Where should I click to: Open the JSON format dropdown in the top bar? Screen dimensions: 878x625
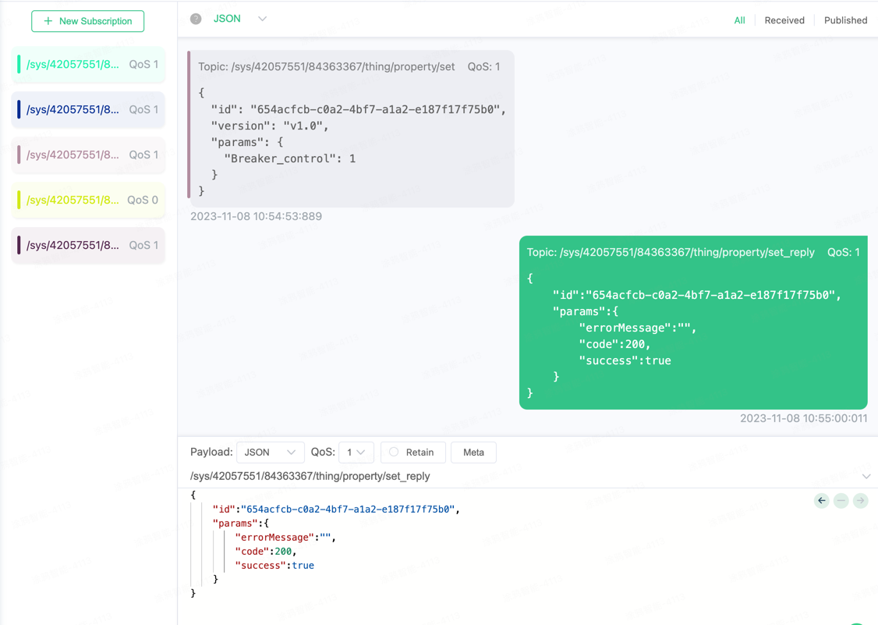pyautogui.click(x=262, y=19)
